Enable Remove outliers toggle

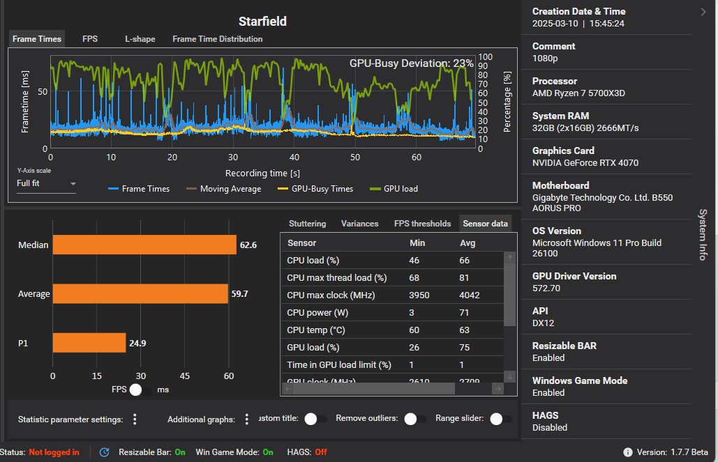(x=415, y=419)
